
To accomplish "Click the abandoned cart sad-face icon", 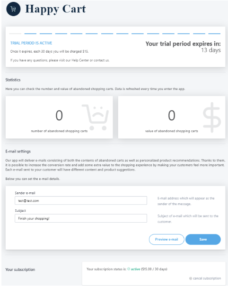I will (96, 117).
